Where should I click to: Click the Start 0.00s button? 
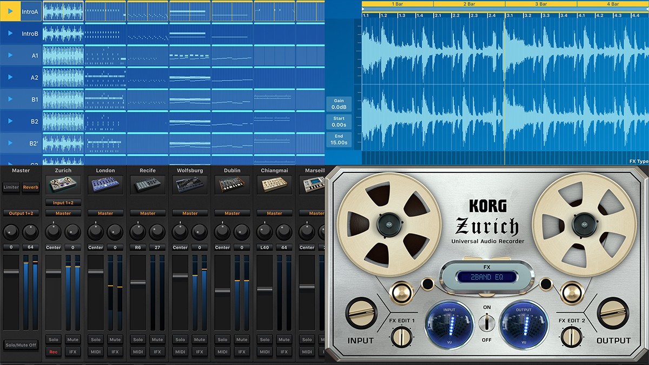click(x=339, y=122)
